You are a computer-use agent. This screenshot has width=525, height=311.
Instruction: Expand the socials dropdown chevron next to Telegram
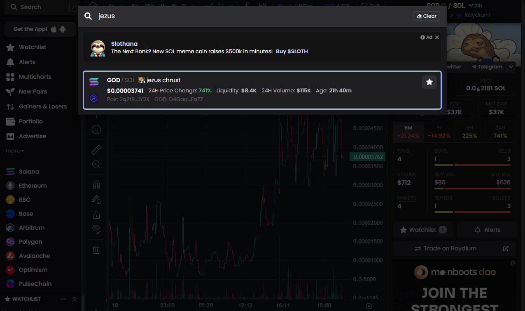pyautogui.click(x=511, y=67)
